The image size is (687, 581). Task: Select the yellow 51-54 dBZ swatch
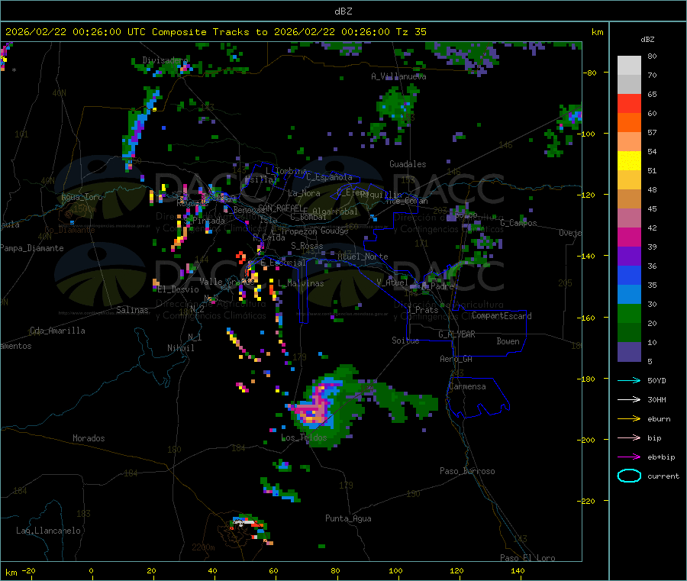coord(629,161)
